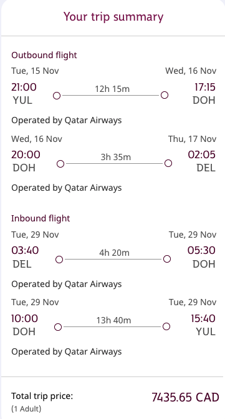Select the Outbound flight heading
This screenshot has width=225, height=419.
44,55
